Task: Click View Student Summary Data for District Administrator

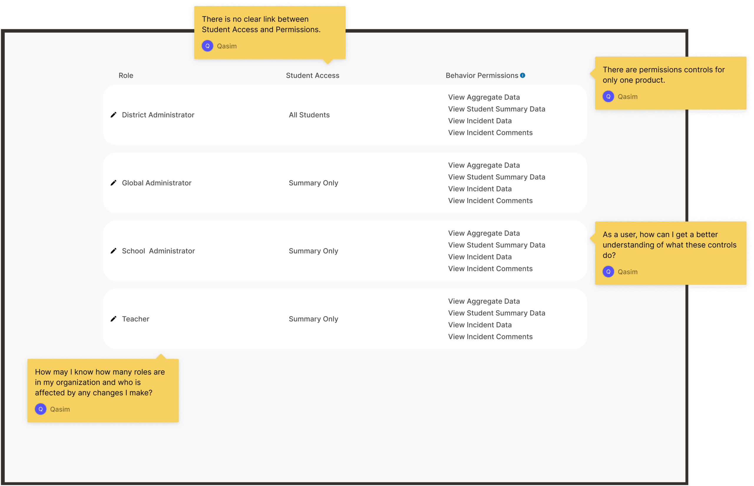Action: point(497,109)
